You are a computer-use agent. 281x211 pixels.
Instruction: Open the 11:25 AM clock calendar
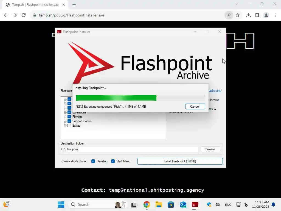click(x=261, y=204)
